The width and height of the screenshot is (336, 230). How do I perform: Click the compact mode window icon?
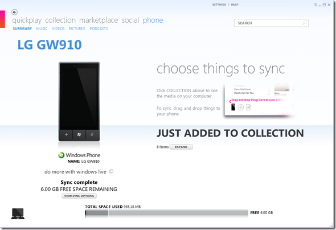tap(315, 5)
